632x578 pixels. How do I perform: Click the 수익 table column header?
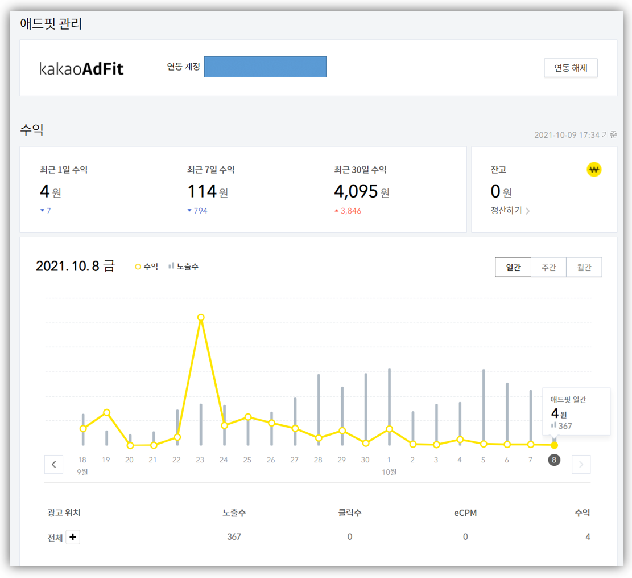coord(582,513)
